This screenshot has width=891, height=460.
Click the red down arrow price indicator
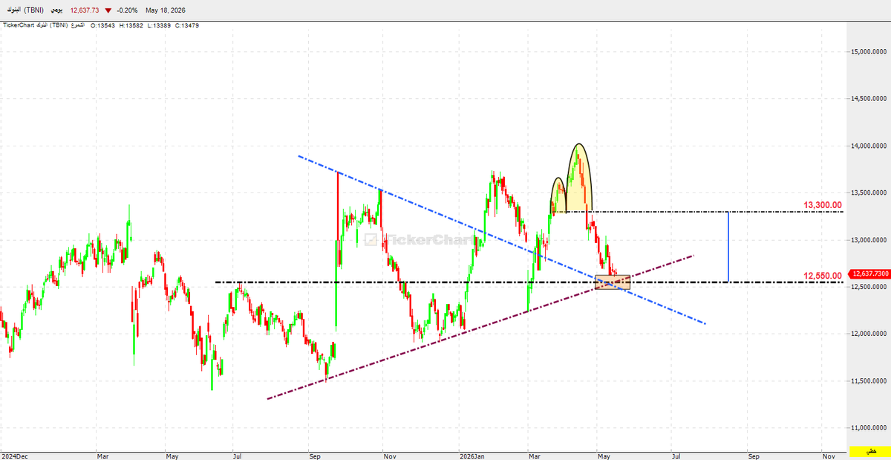tap(109, 10)
